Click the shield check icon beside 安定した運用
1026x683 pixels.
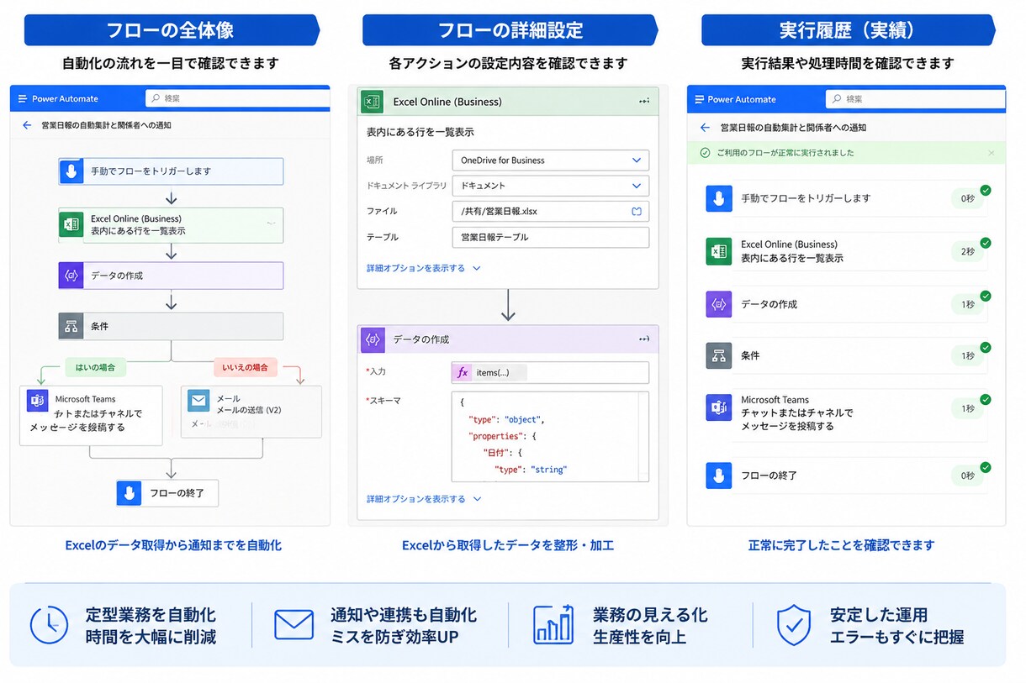click(x=794, y=625)
